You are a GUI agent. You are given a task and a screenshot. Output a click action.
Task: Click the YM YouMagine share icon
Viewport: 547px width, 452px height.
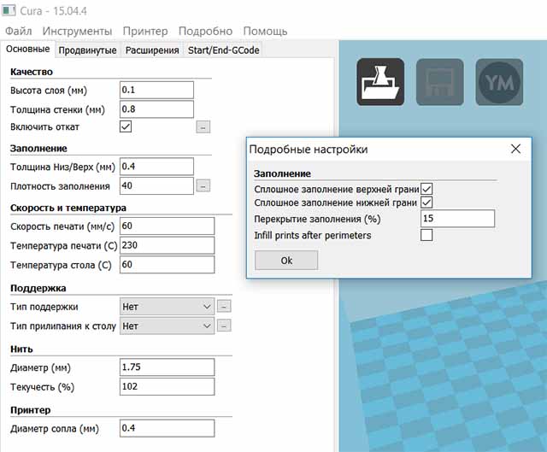[x=499, y=81]
